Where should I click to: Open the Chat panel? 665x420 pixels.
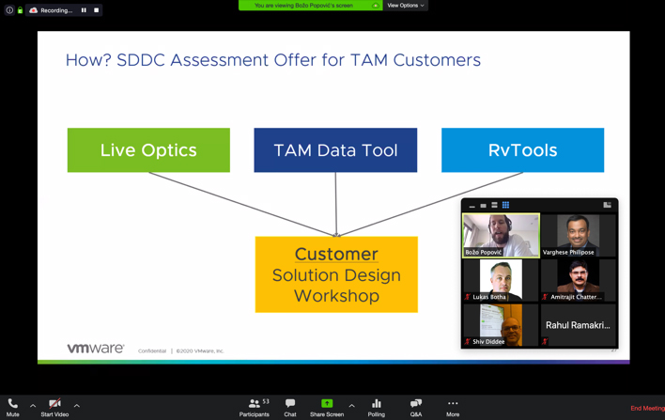pyautogui.click(x=290, y=407)
